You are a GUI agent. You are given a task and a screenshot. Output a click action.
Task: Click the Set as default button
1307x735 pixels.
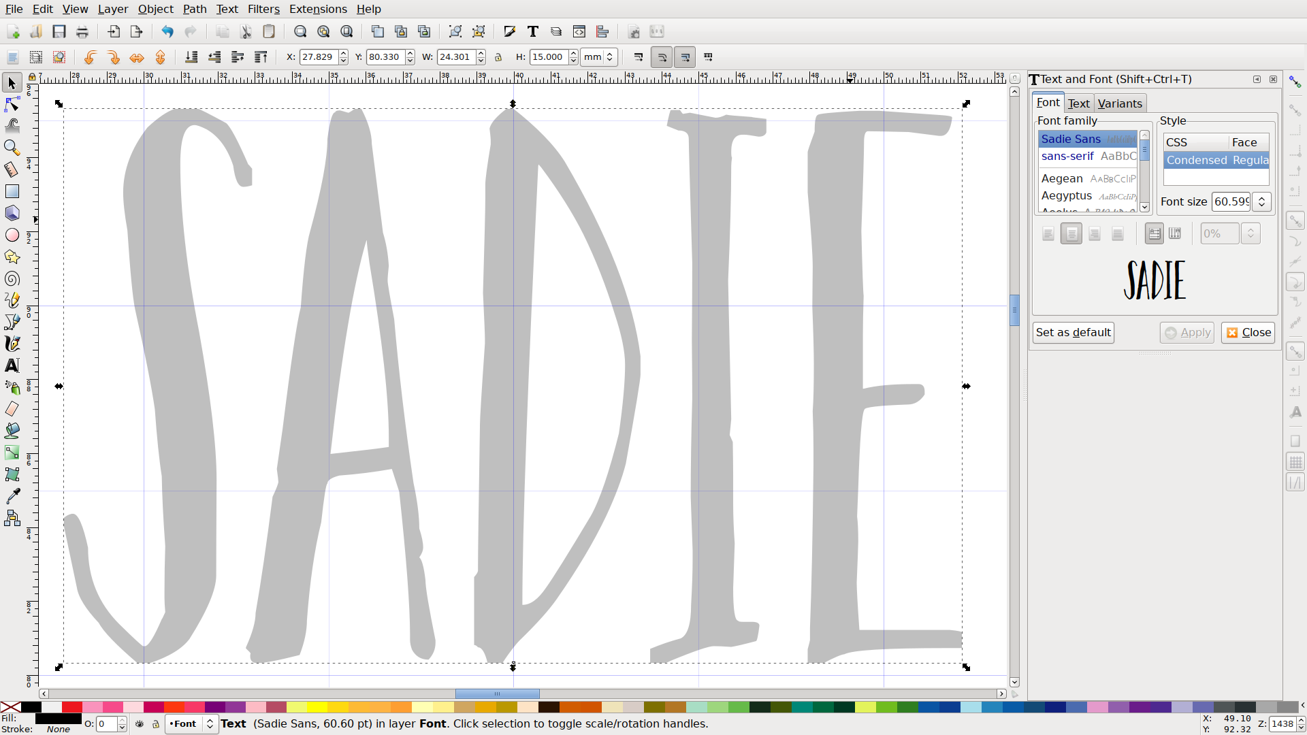(1074, 333)
